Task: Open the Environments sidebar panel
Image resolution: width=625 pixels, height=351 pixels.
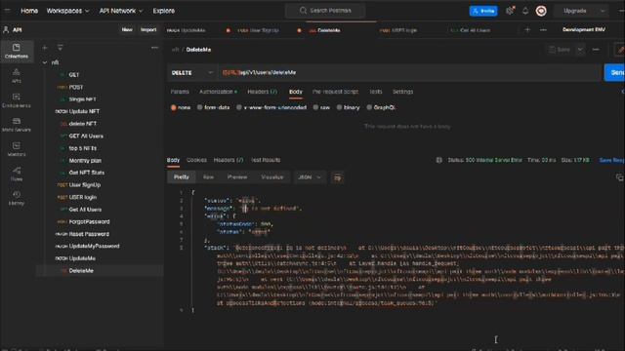Action: (17, 100)
